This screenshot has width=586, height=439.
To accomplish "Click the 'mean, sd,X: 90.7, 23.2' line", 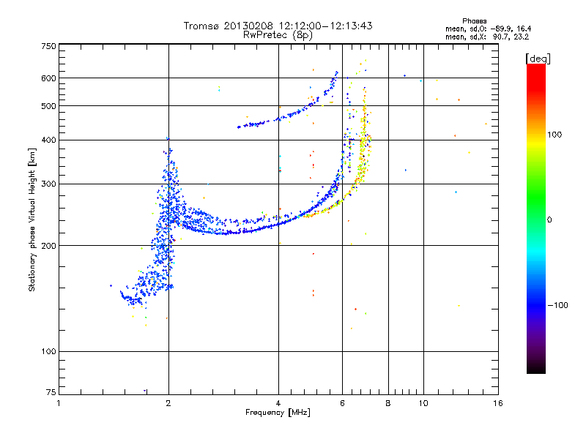I will coord(487,37).
